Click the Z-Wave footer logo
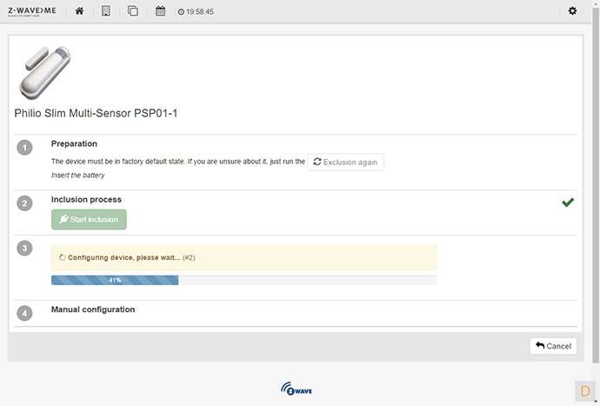Viewport: 600px width, 406px height. (x=297, y=389)
